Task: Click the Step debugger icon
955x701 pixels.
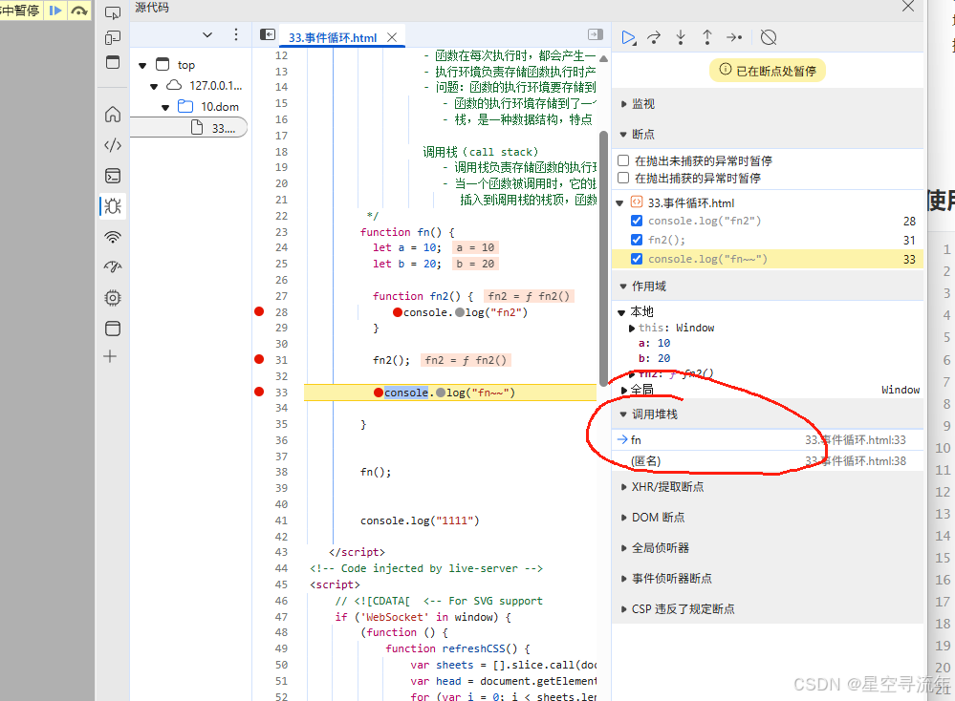Action: click(734, 38)
